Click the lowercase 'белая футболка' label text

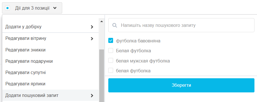coord(133,71)
